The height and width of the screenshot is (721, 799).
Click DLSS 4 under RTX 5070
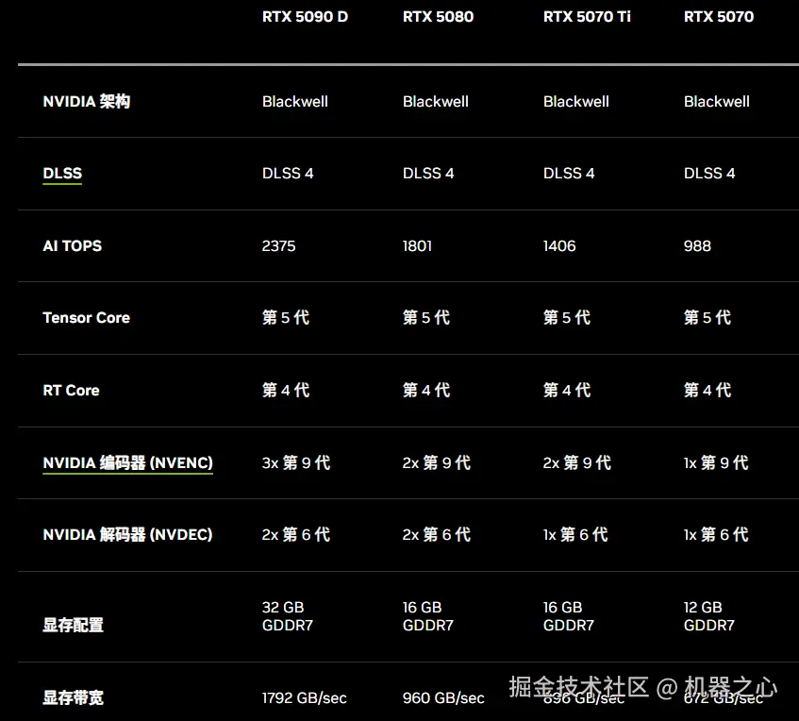709,174
